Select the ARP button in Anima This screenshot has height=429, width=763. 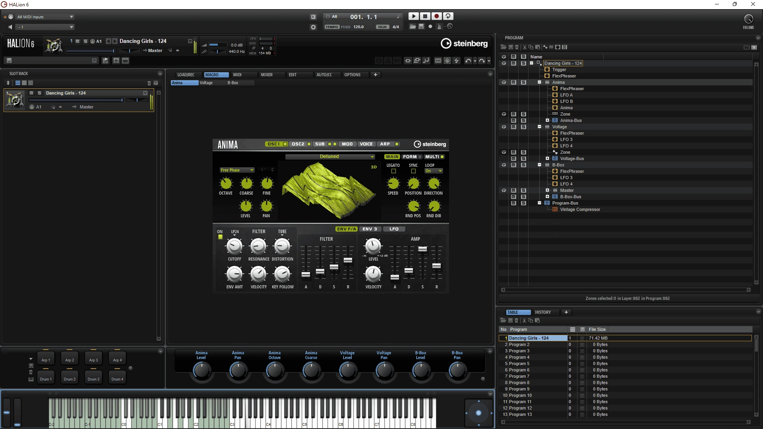click(x=389, y=144)
